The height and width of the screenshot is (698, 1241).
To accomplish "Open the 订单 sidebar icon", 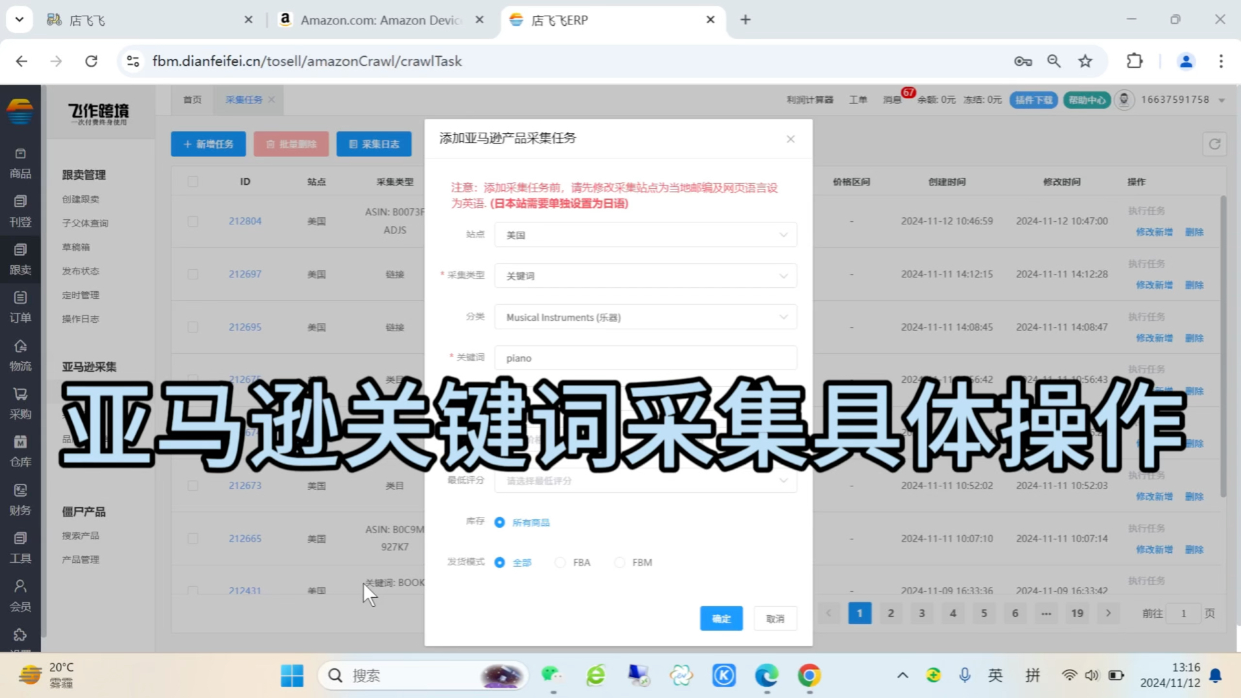I will tap(20, 307).
